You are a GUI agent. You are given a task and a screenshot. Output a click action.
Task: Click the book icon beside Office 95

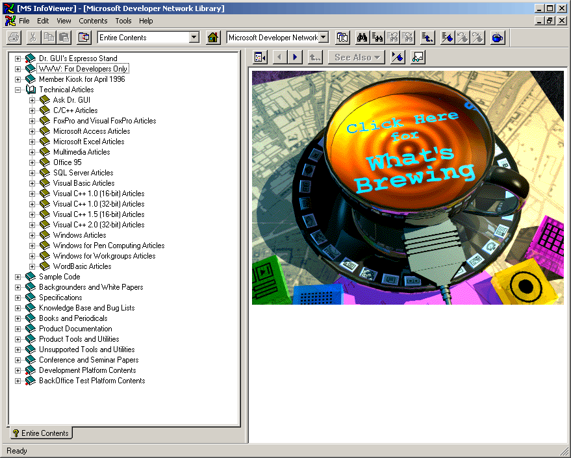pyautogui.click(x=45, y=162)
